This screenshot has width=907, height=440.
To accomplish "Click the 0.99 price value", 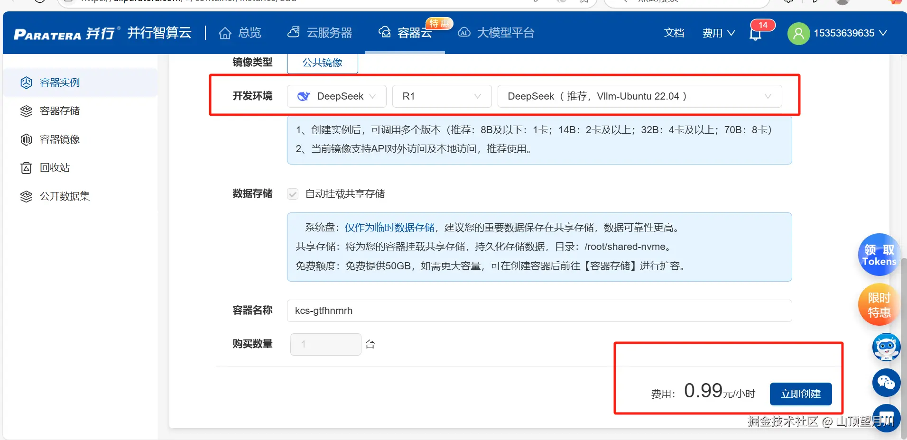I will pos(703,391).
